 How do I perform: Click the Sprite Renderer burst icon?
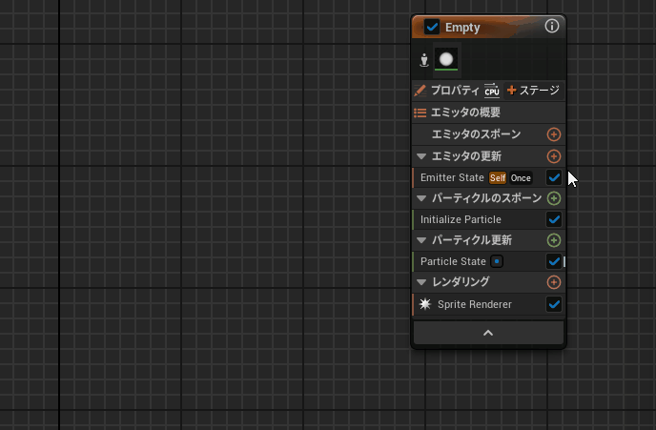[x=425, y=304]
